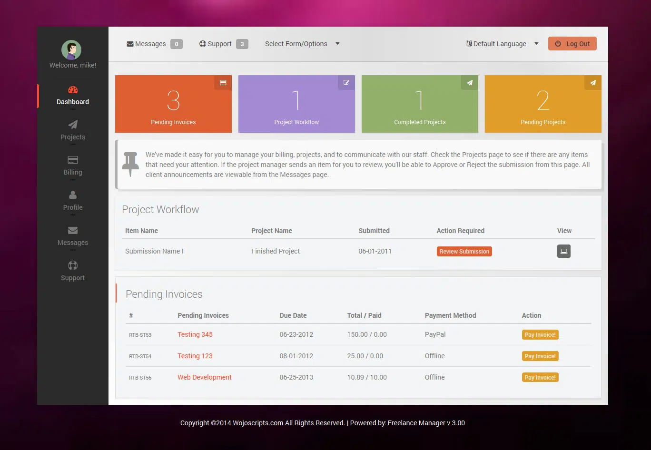Open the Web Development invoice link
Viewport: 651px width, 450px height.
(204, 377)
